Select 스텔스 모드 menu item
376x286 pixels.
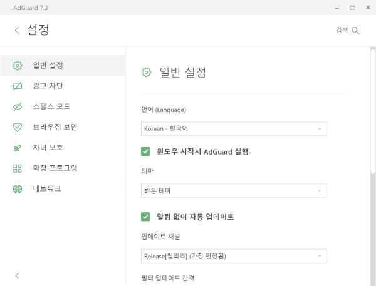(62, 106)
